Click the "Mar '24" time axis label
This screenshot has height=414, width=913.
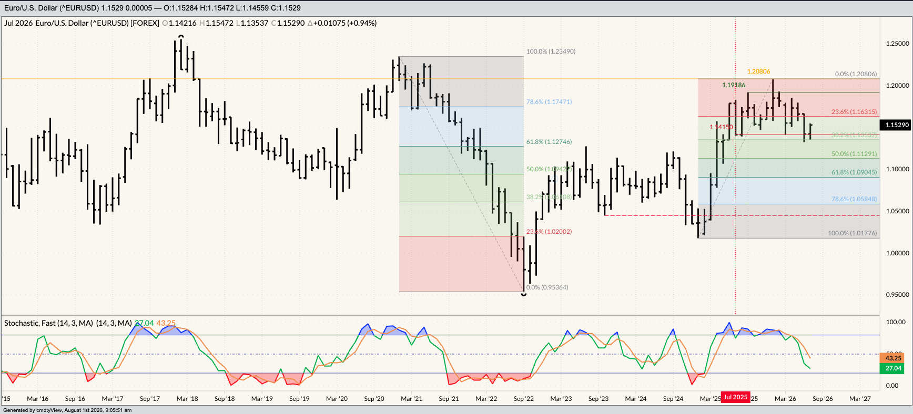coord(636,399)
